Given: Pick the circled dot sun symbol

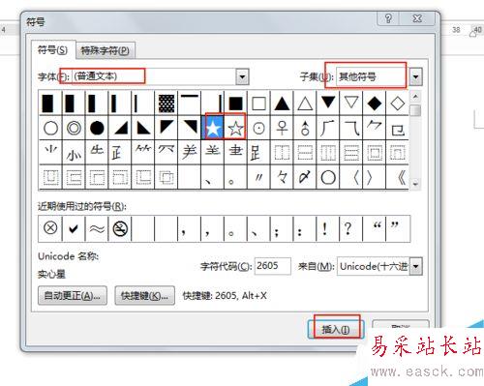Looking at the screenshot, I should pyautogui.click(x=258, y=128).
